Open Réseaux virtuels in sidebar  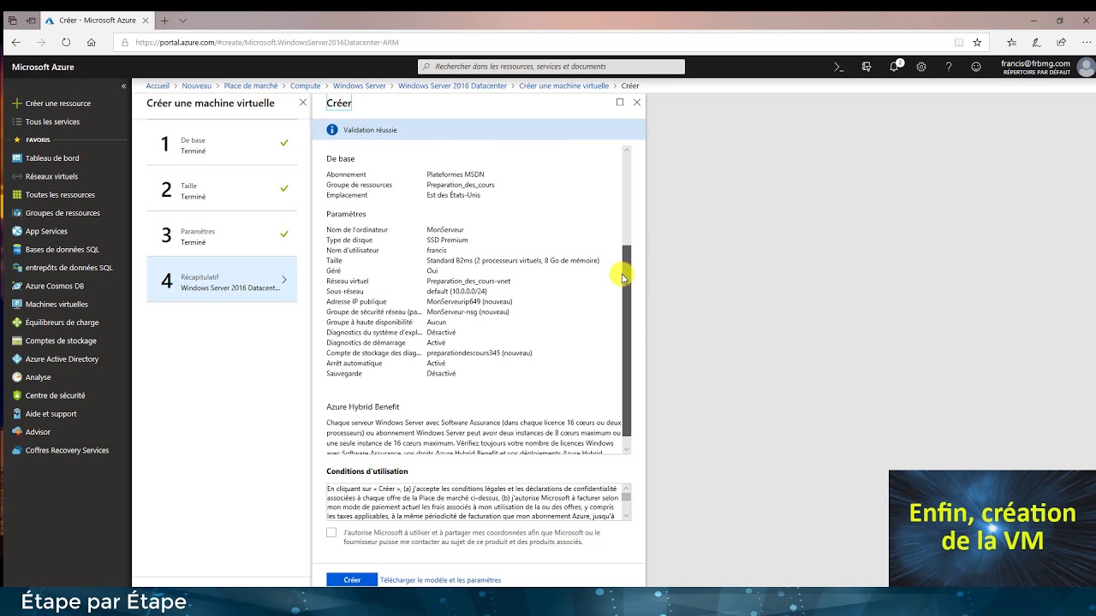pos(51,176)
